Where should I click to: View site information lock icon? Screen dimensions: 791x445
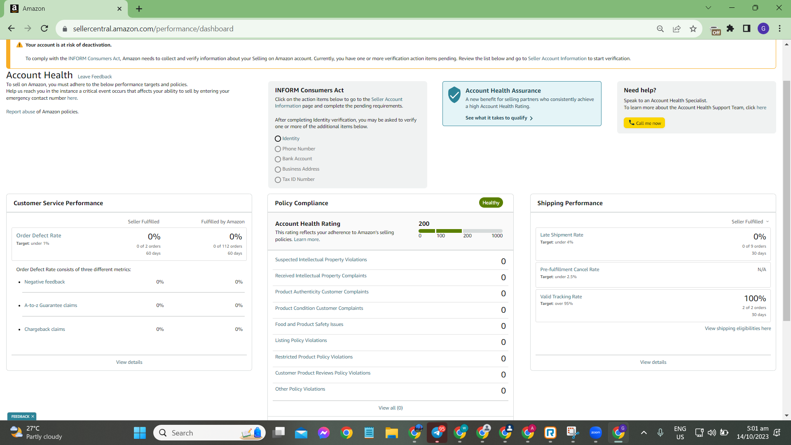65,29
